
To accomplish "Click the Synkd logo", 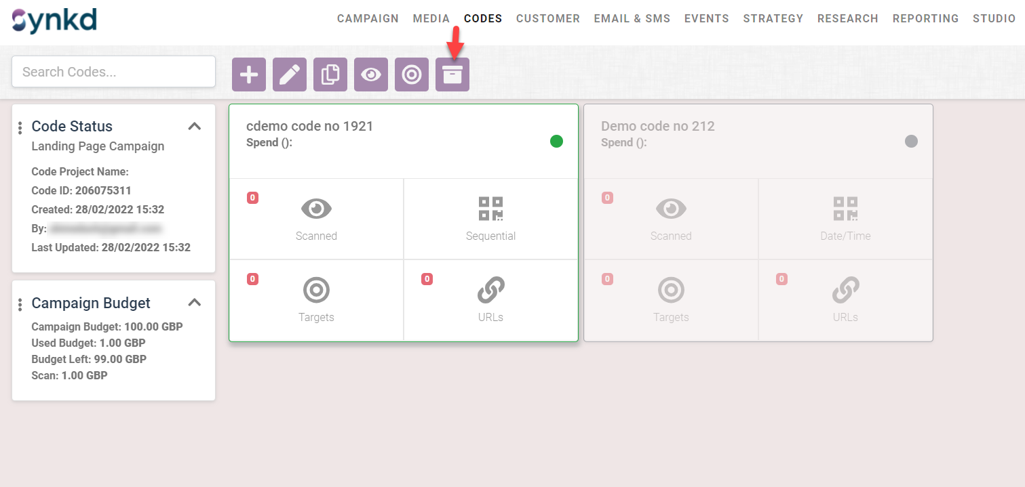I will pos(54,21).
